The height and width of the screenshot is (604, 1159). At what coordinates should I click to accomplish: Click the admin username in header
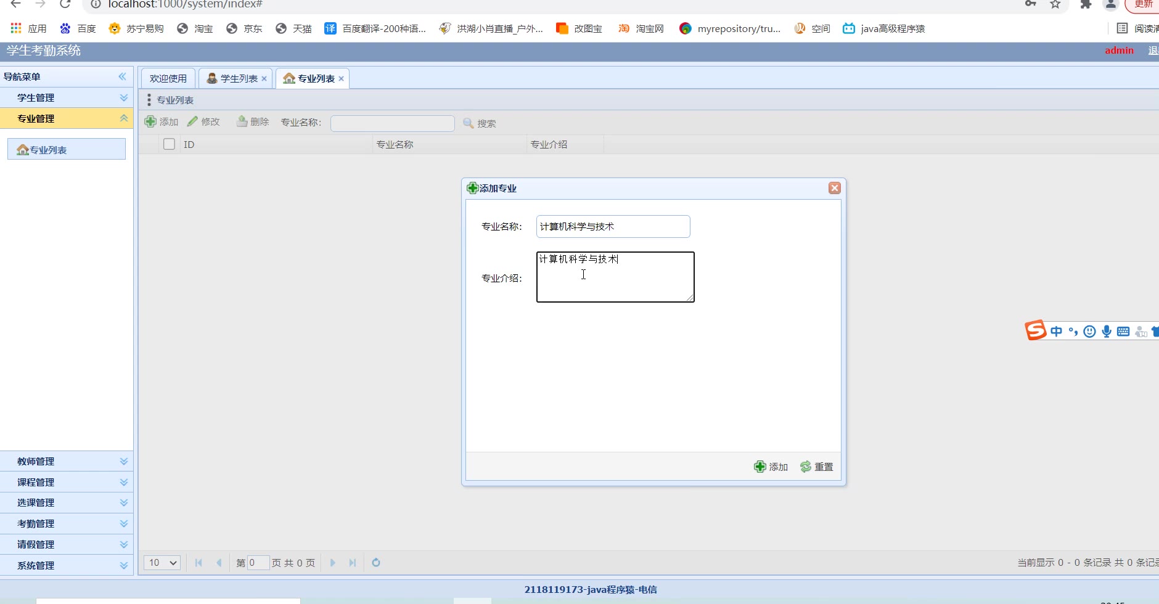1119,51
